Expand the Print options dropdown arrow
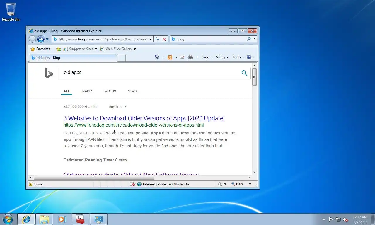375x225 pixels. click(x=197, y=57)
